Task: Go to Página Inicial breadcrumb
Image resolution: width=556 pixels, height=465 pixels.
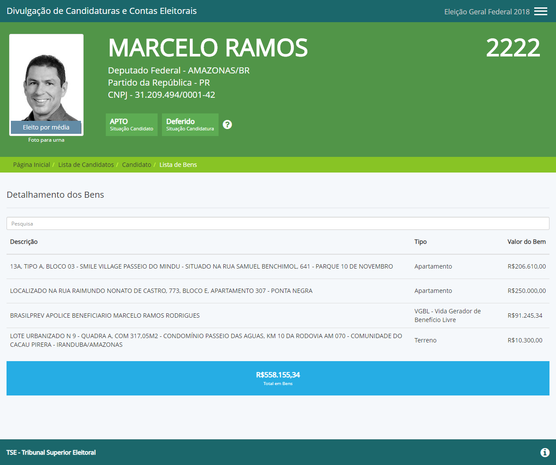Action: (x=31, y=165)
